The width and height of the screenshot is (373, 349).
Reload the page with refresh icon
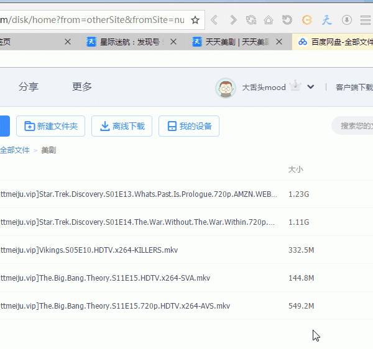click(251, 20)
